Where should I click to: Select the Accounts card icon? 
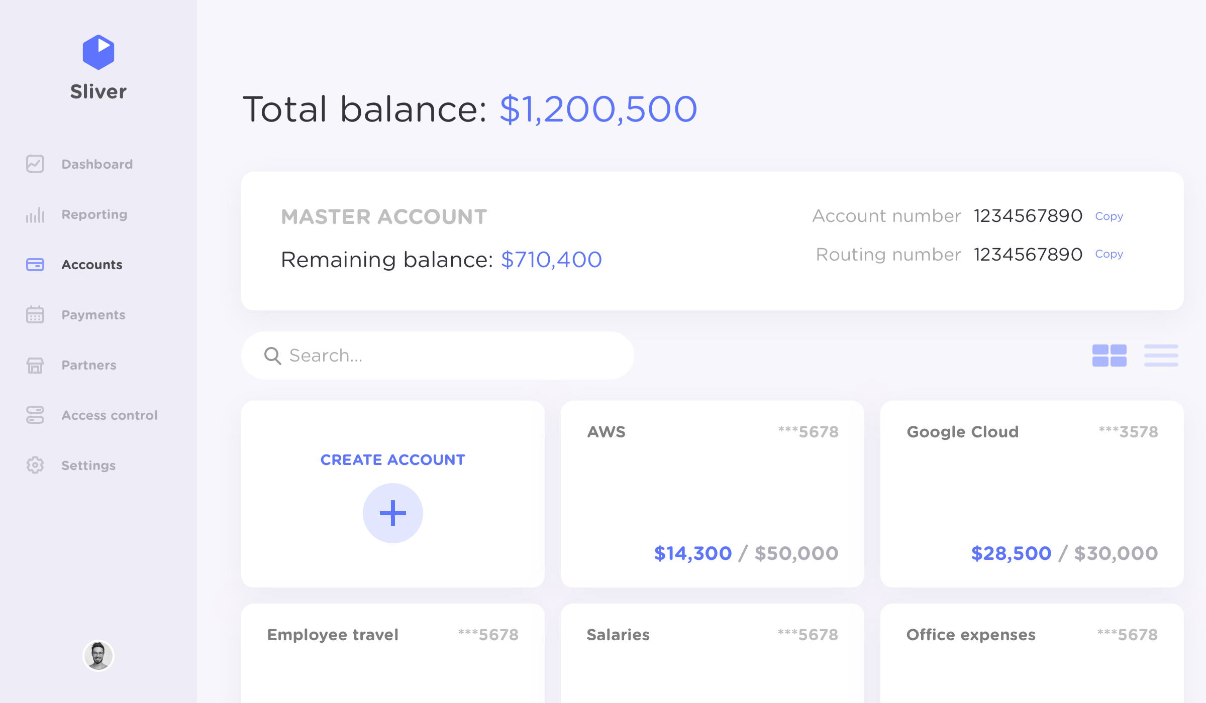coord(35,265)
